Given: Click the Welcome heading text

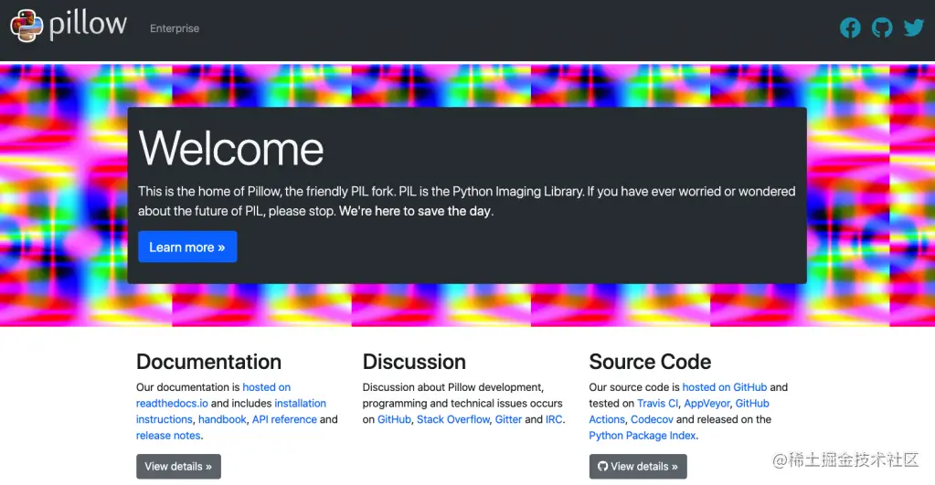Looking at the screenshot, I should [x=231, y=148].
